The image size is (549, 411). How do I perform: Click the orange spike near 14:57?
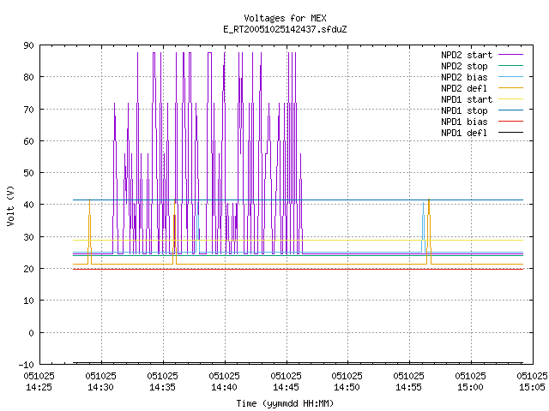coord(429,231)
